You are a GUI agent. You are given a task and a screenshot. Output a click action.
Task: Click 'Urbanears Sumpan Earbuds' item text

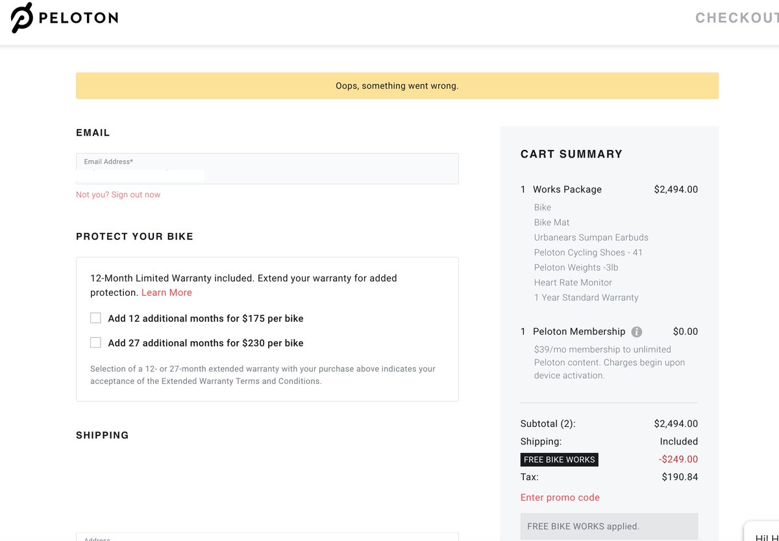coord(591,237)
